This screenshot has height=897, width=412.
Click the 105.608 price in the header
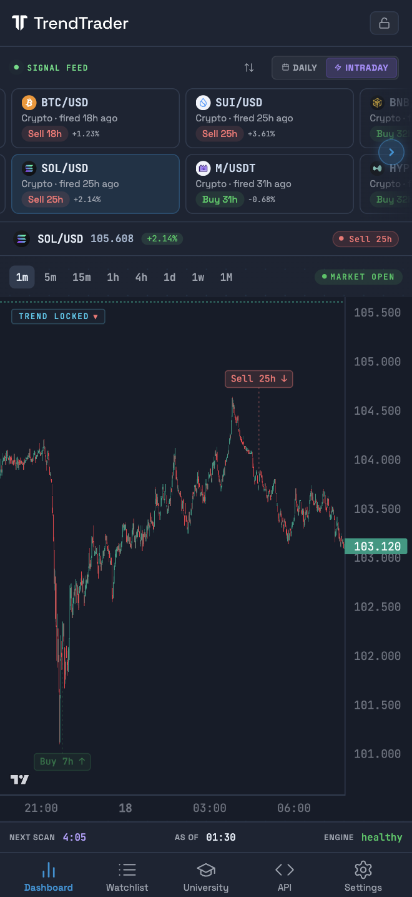click(112, 239)
